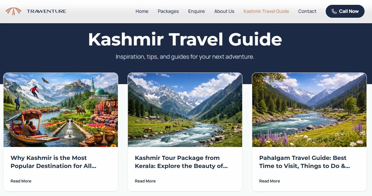Image resolution: width=372 pixels, height=196 pixels.
Task: Click the Call Now button
Action: click(345, 11)
